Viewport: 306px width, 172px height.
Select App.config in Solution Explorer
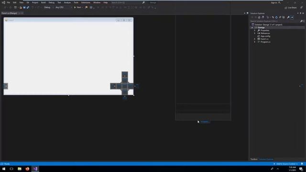pyautogui.click(x=265, y=36)
